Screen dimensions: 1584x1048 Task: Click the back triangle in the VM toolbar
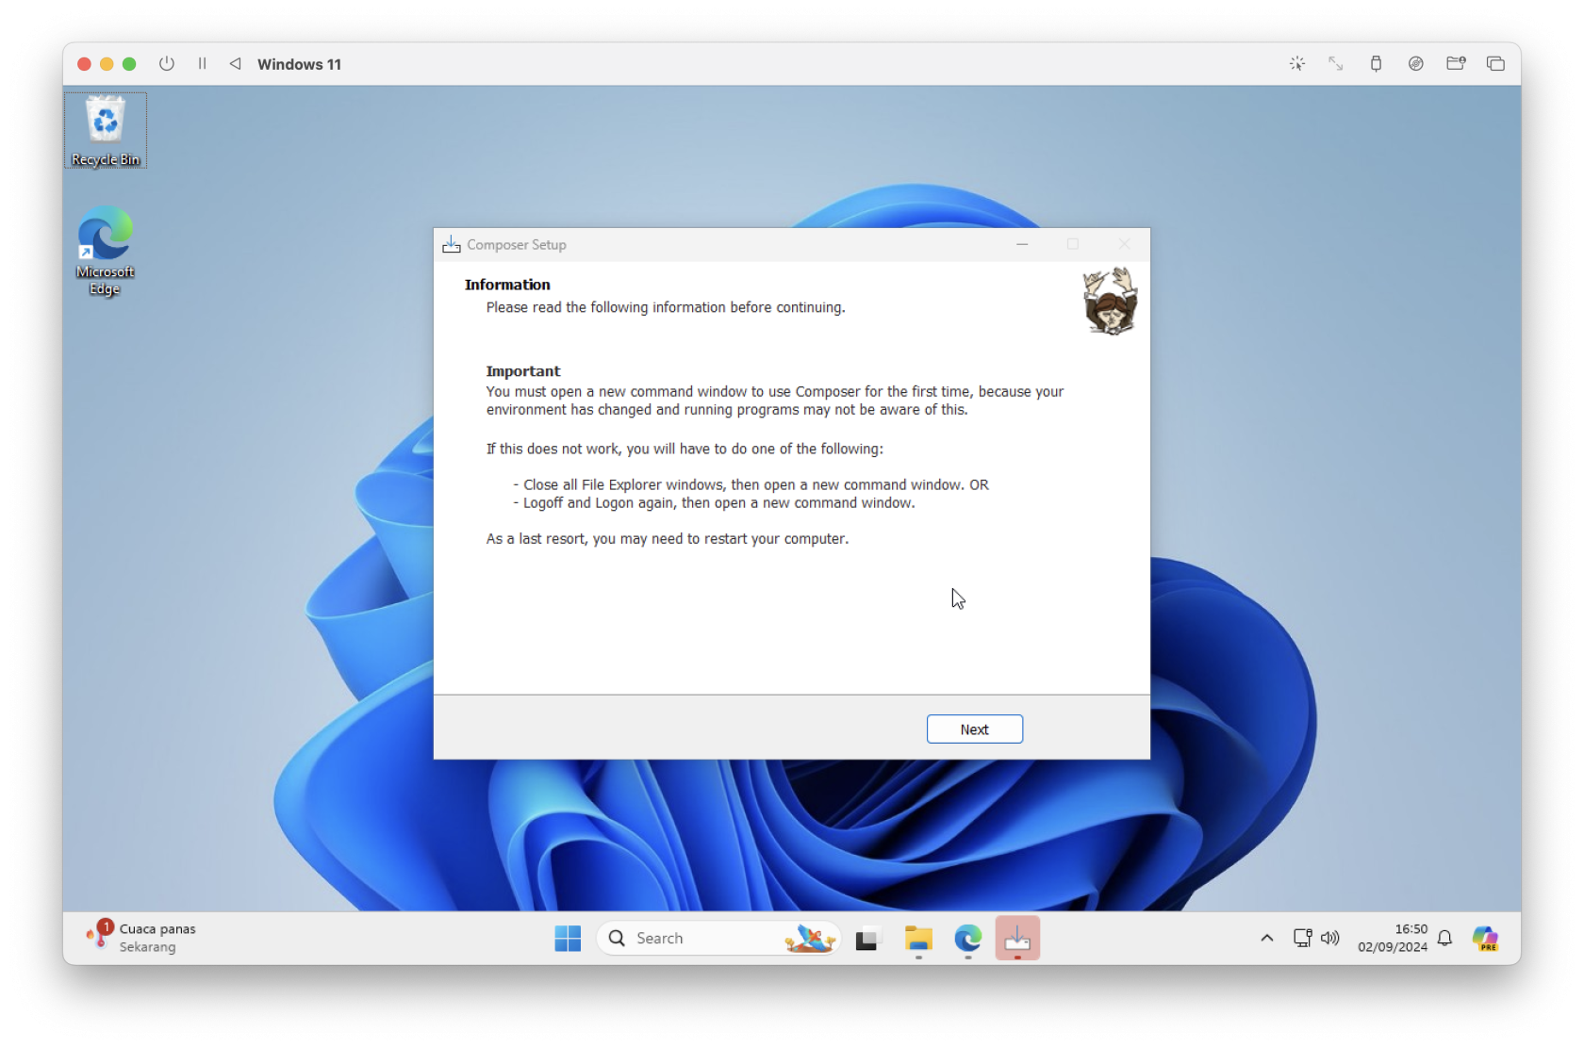click(236, 64)
